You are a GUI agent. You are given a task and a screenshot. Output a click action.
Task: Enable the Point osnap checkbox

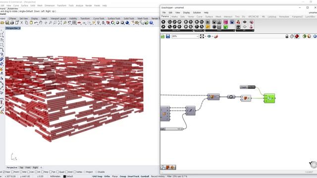pos(12,172)
